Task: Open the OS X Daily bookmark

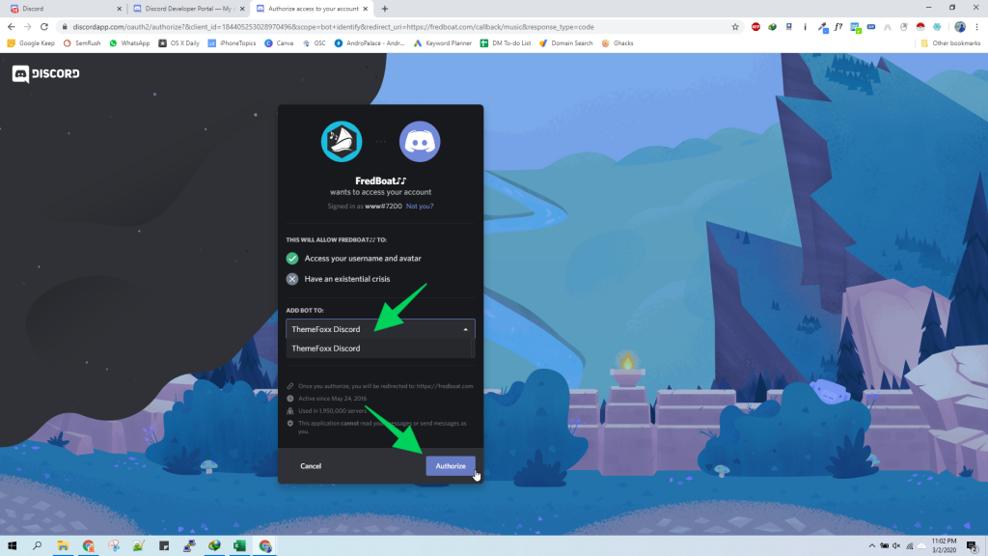Action: 178,43
